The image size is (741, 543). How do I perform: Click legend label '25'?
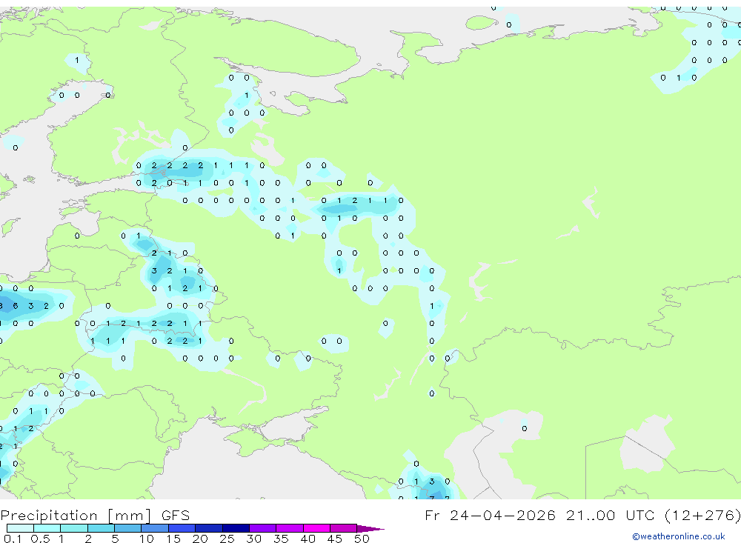227,539
